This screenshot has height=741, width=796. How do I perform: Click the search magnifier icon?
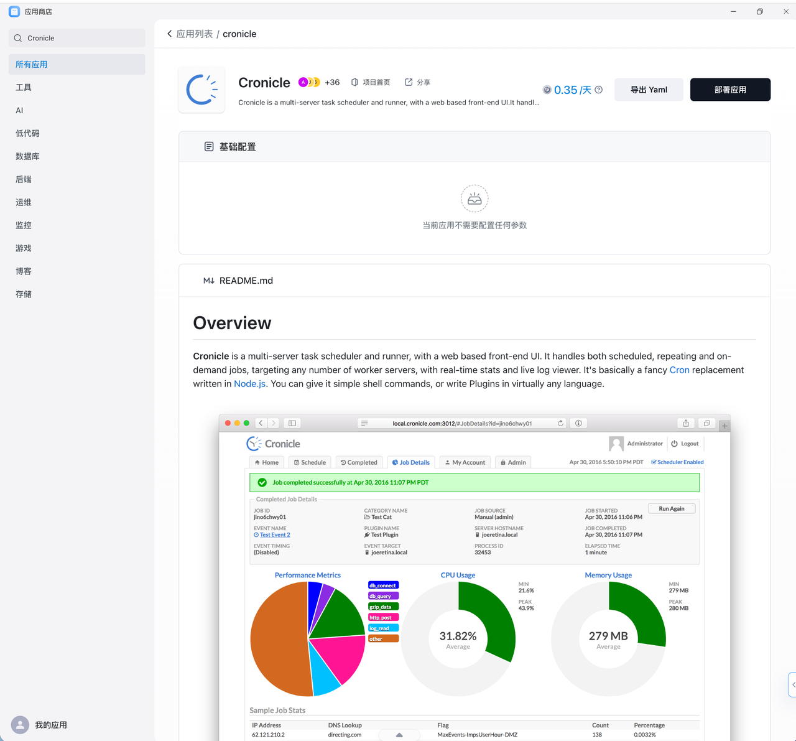(x=18, y=38)
